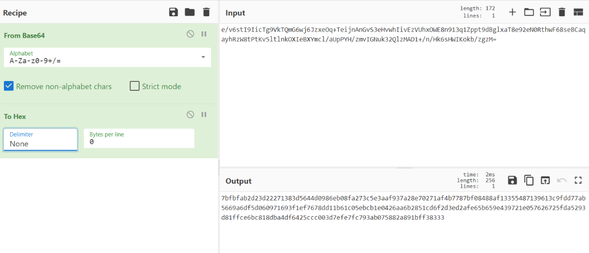The image size is (589, 253).
Task: Uncheck Remove non-alphabet chars
Action: click(x=9, y=86)
